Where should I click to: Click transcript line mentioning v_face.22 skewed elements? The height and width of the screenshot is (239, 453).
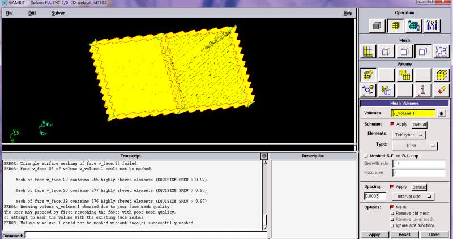(x=112, y=180)
